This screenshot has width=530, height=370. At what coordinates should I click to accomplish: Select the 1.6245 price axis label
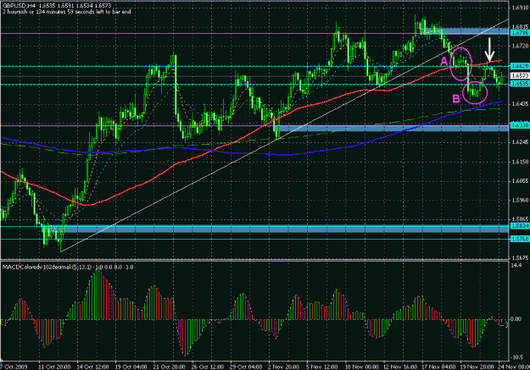[x=520, y=142]
